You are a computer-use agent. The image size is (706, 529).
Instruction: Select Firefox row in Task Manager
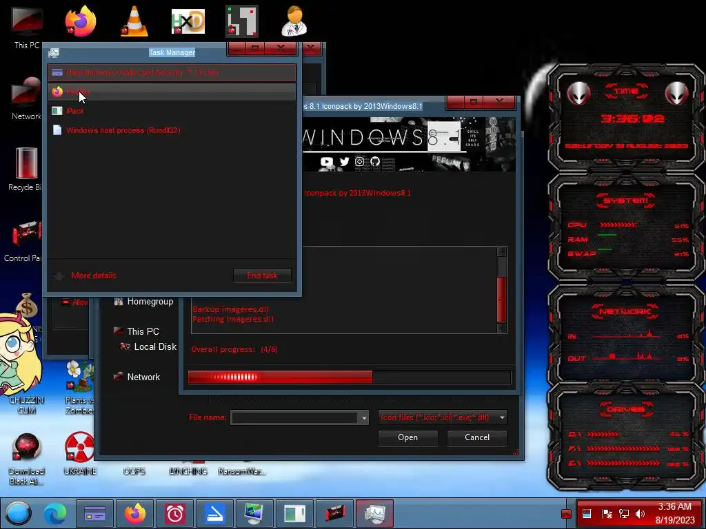pyautogui.click(x=172, y=92)
